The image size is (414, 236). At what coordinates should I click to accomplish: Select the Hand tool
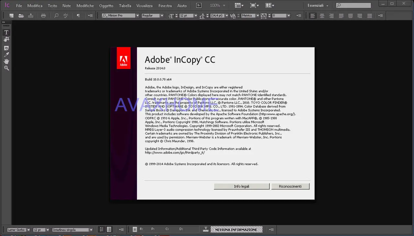[x=6, y=61]
